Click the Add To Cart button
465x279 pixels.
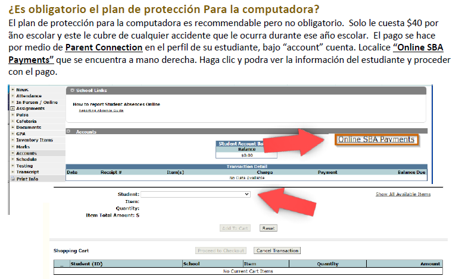236,228
